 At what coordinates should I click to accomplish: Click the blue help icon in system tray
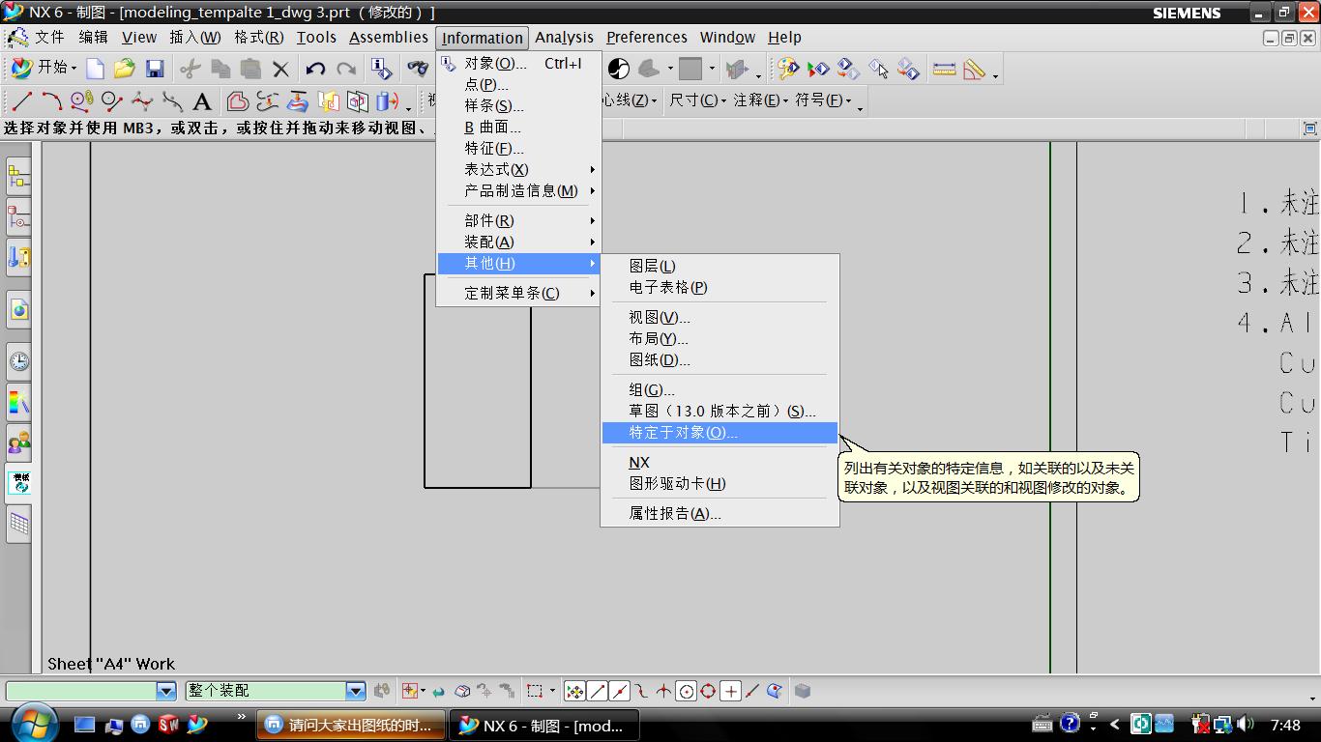point(1070,723)
